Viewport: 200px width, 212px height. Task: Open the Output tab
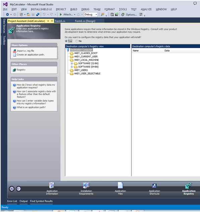pos(23,201)
